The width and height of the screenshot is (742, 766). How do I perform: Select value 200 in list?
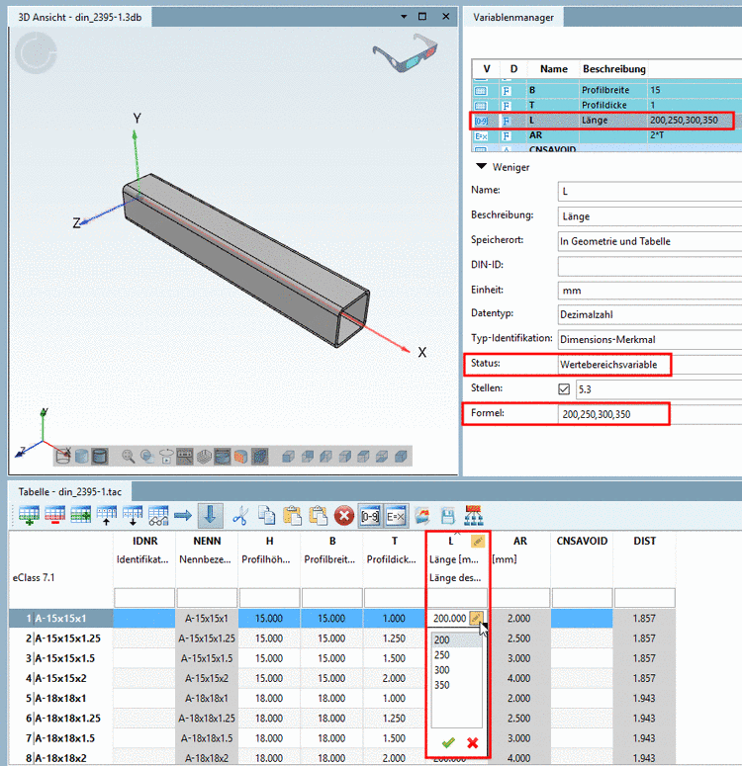(456, 639)
